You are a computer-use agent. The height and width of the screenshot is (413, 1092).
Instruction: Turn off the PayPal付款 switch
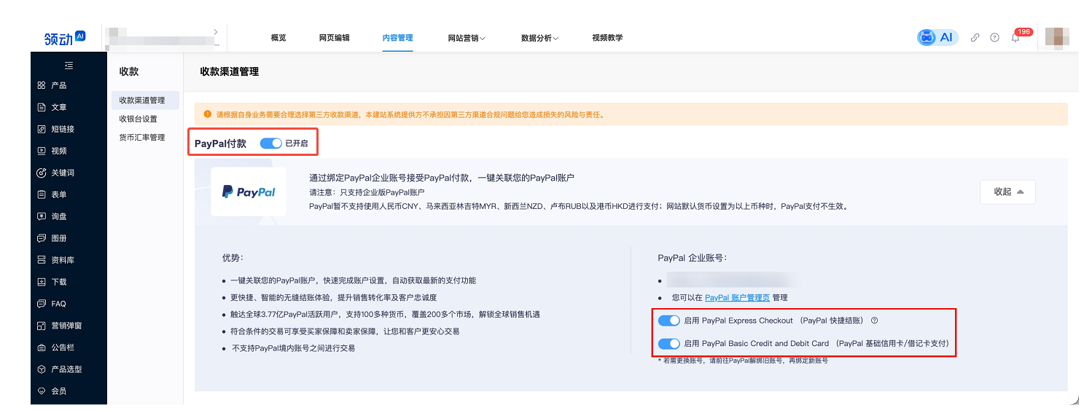tap(270, 143)
